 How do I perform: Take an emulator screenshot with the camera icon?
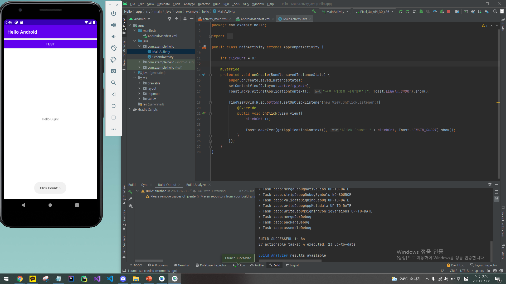tap(114, 71)
